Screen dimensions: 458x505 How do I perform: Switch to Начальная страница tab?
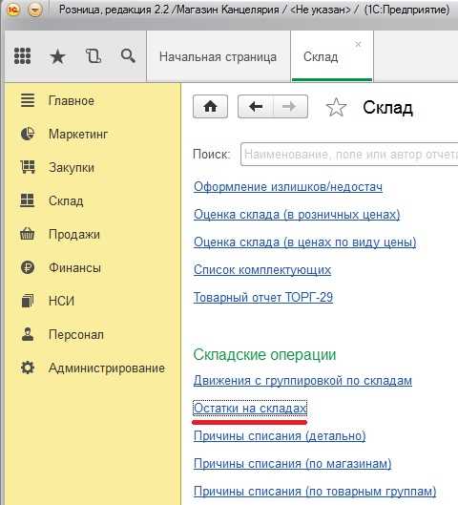point(219,56)
